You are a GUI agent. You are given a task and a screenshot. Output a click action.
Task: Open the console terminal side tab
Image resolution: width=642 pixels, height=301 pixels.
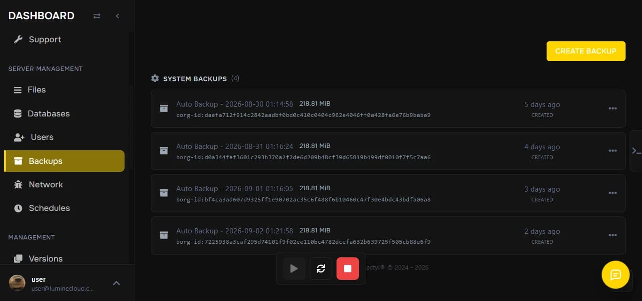[636, 151]
